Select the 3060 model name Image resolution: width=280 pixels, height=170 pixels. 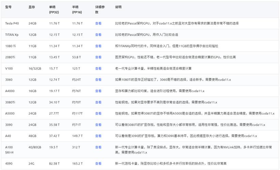[x=9, y=80]
